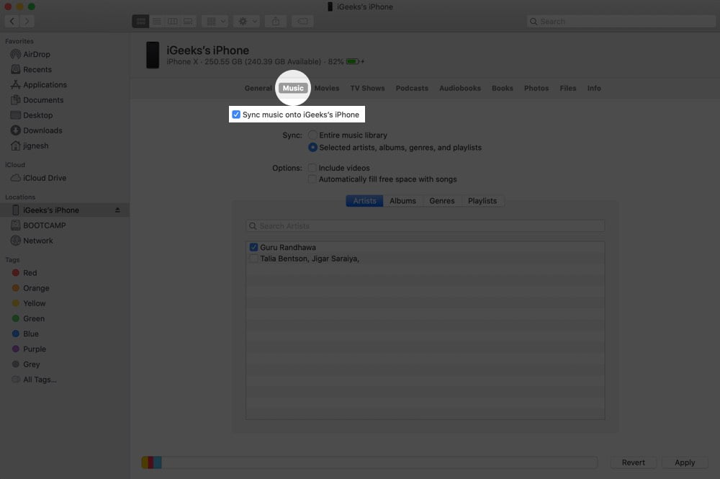The width and height of the screenshot is (720, 479).
Task: Switch Finder to list view
Action: (x=156, y=21)
